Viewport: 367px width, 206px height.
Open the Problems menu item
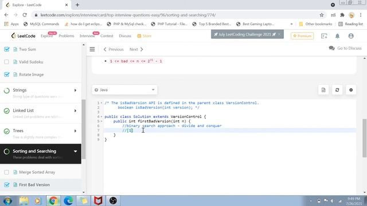pyautogui.click(x=67, y=36)
